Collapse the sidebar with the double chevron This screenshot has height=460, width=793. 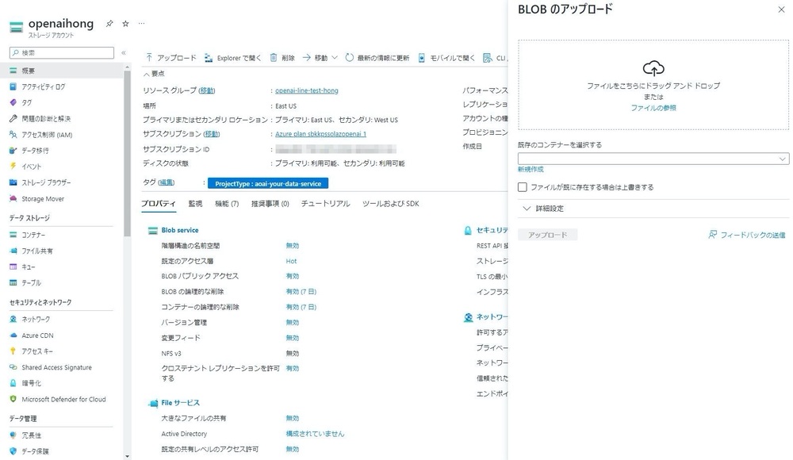click(123, 53)
